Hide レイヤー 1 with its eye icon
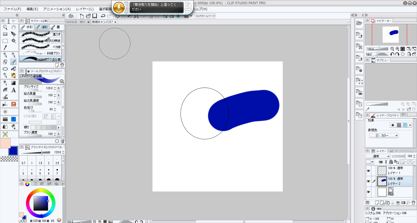The image size is (417, 223). (368, 171)
